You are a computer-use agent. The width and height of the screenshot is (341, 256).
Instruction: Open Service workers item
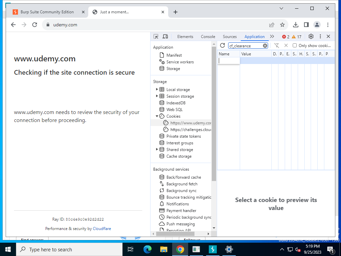[x=180, y=62]
